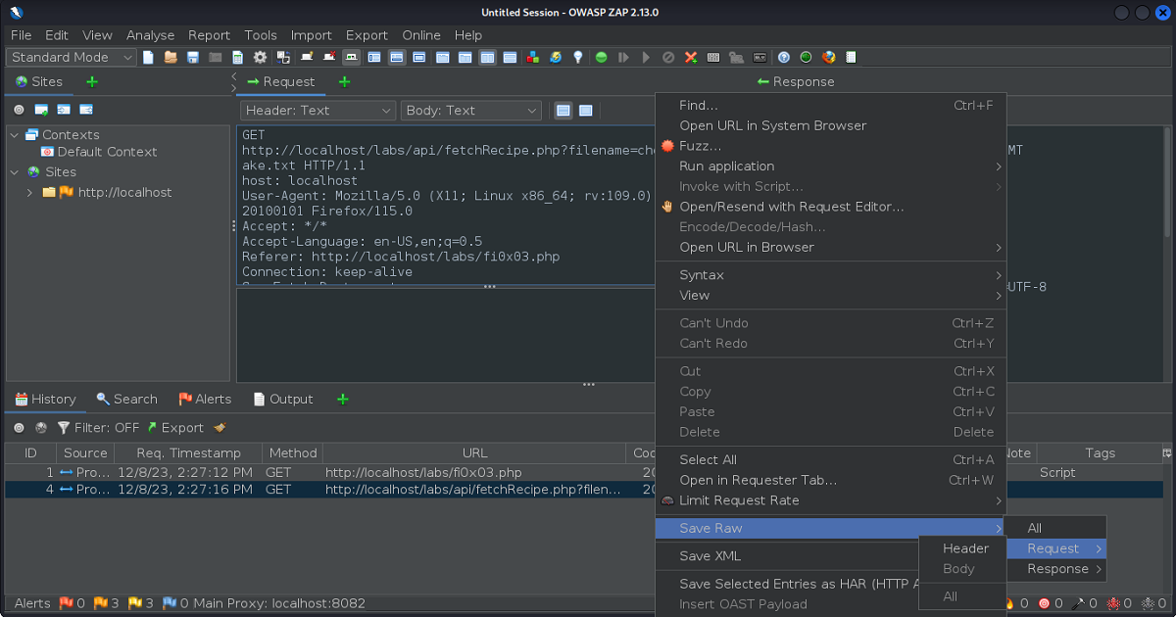Open the Report menu
The width and height of the screenshot is (1176, 617).
209,35
